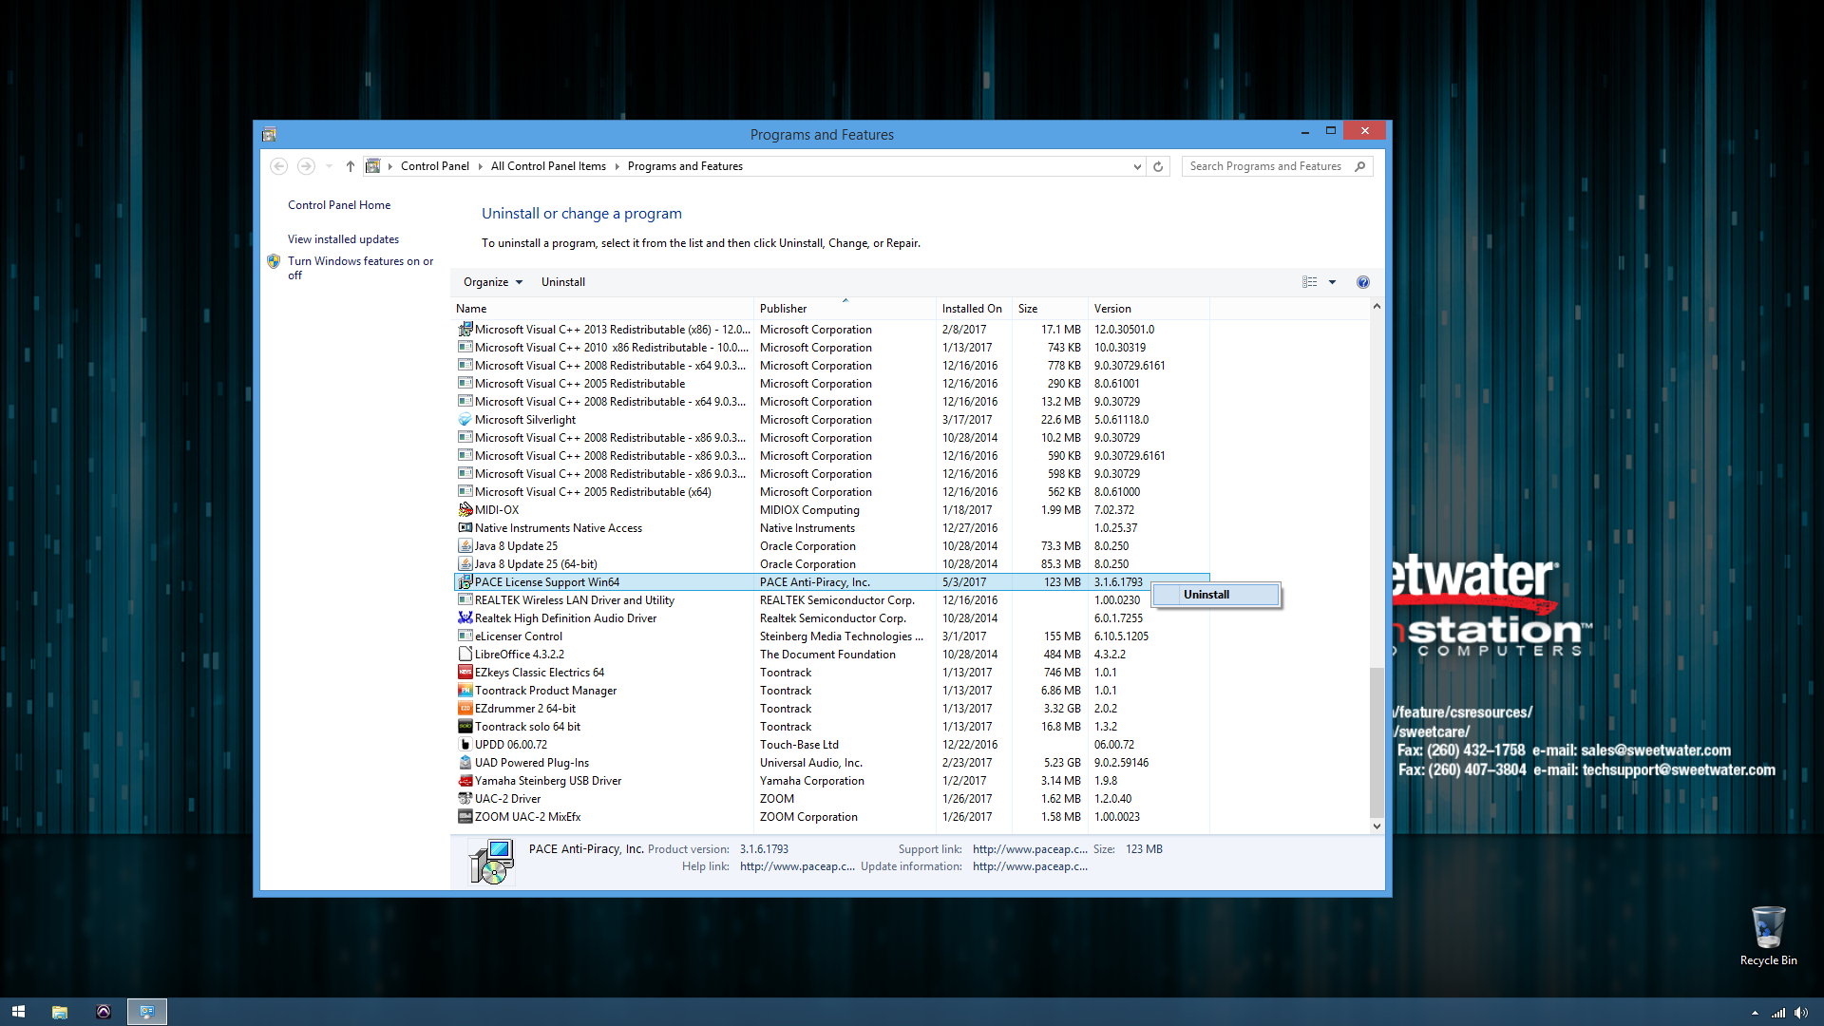The width and height of the screenshot is (1824, 1026).
Task: Click Turn Windows features on or off
Action: tap(361, 266)
